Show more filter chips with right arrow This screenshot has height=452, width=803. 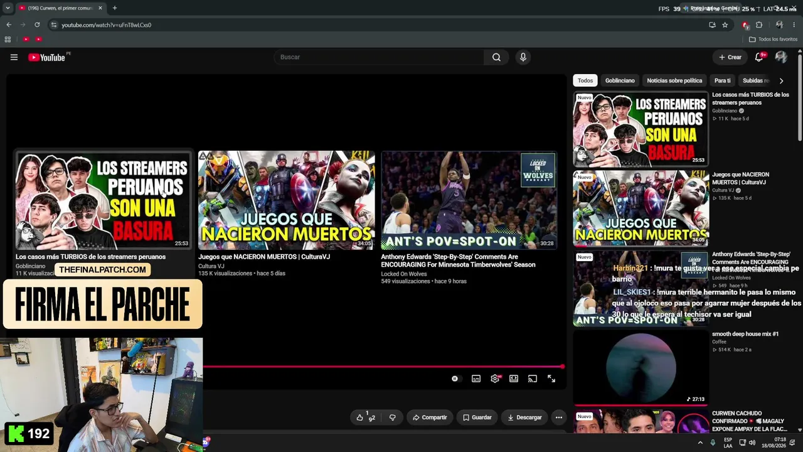click(x=781, y=80)
